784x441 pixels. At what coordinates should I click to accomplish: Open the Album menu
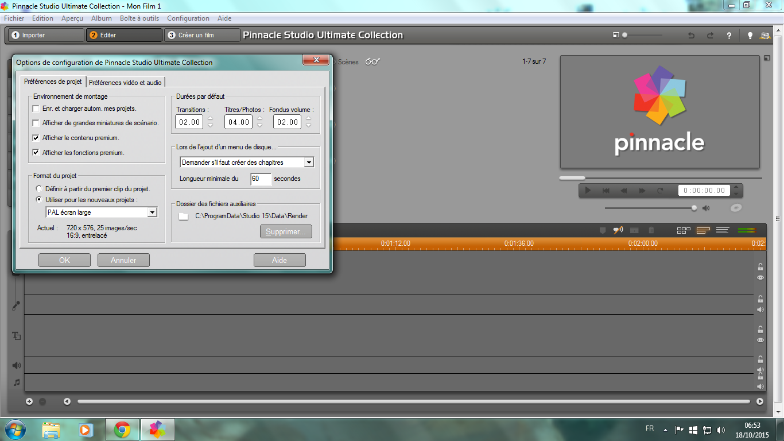click(x=102, y=18)
